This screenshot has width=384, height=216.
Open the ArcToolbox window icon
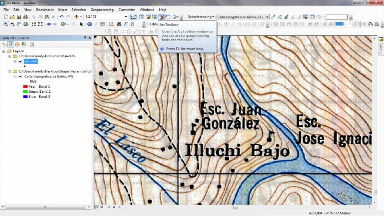(x=161, y=17)
